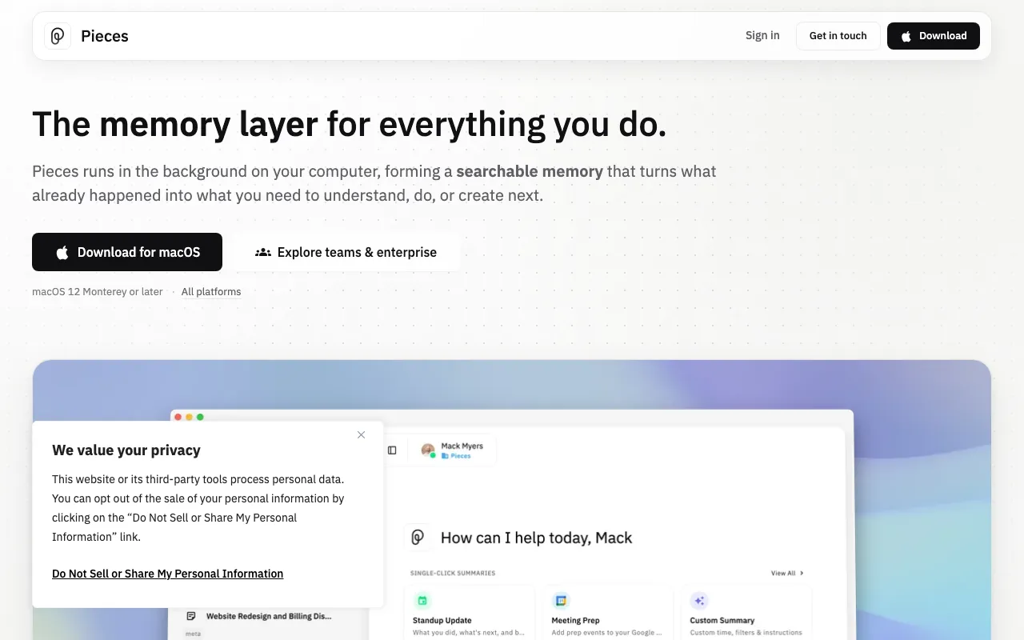Click the Mack Myers name label
The height and width of the screenshot is (640, 1024).
[x=462, y=446]
